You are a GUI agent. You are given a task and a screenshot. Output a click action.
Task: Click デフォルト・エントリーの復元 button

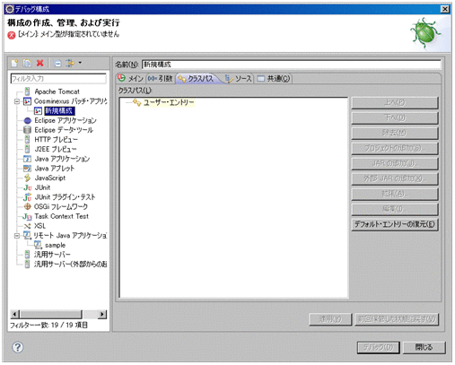(395, 224)
